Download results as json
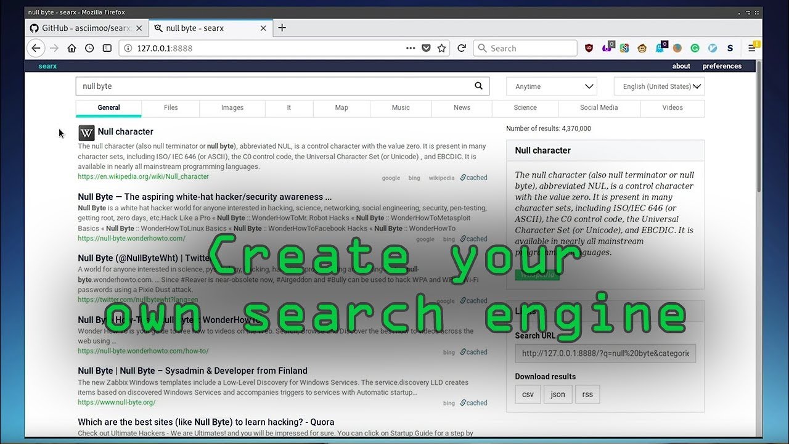The image size is (789, 444). pos(558,395)
